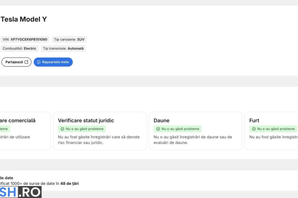The width and height of the screenshot is (298, 198).
Task: Open the Furt card heading
Action: [x=254, y=121]
